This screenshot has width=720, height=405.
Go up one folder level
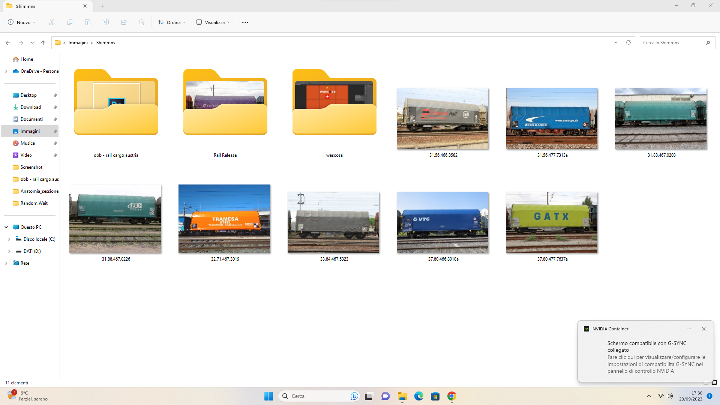(43, 43)
